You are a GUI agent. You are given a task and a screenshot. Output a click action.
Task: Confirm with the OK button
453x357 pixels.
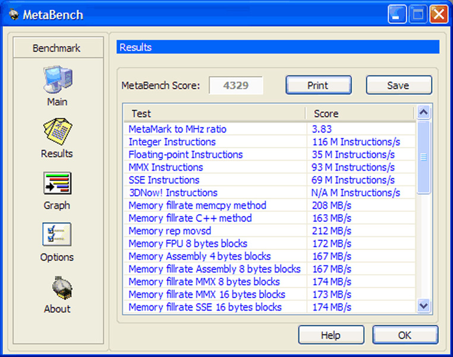(405, 335)
